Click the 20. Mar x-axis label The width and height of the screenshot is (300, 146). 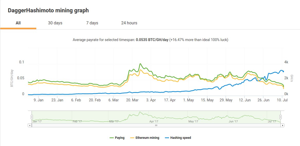132,100
